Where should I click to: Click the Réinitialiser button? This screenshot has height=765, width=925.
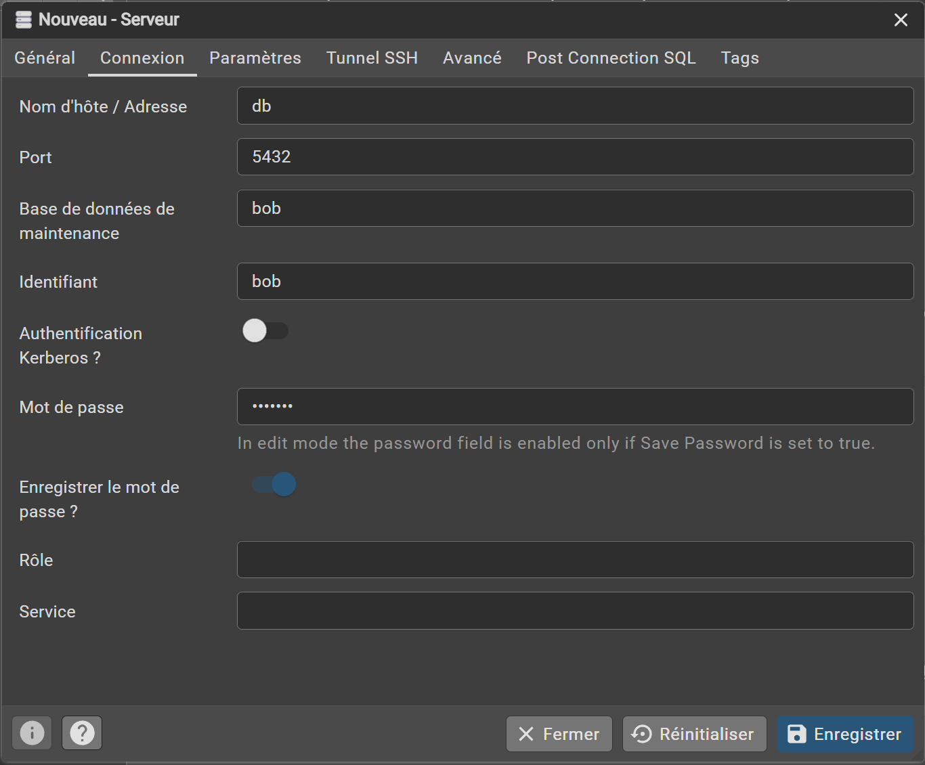coord(694,734)
